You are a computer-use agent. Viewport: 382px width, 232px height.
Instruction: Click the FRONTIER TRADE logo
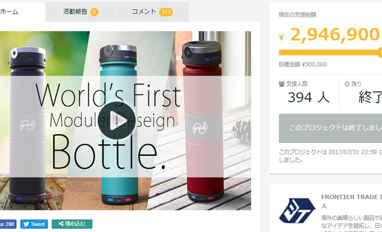pyautogui.click(x=298, y=211)
